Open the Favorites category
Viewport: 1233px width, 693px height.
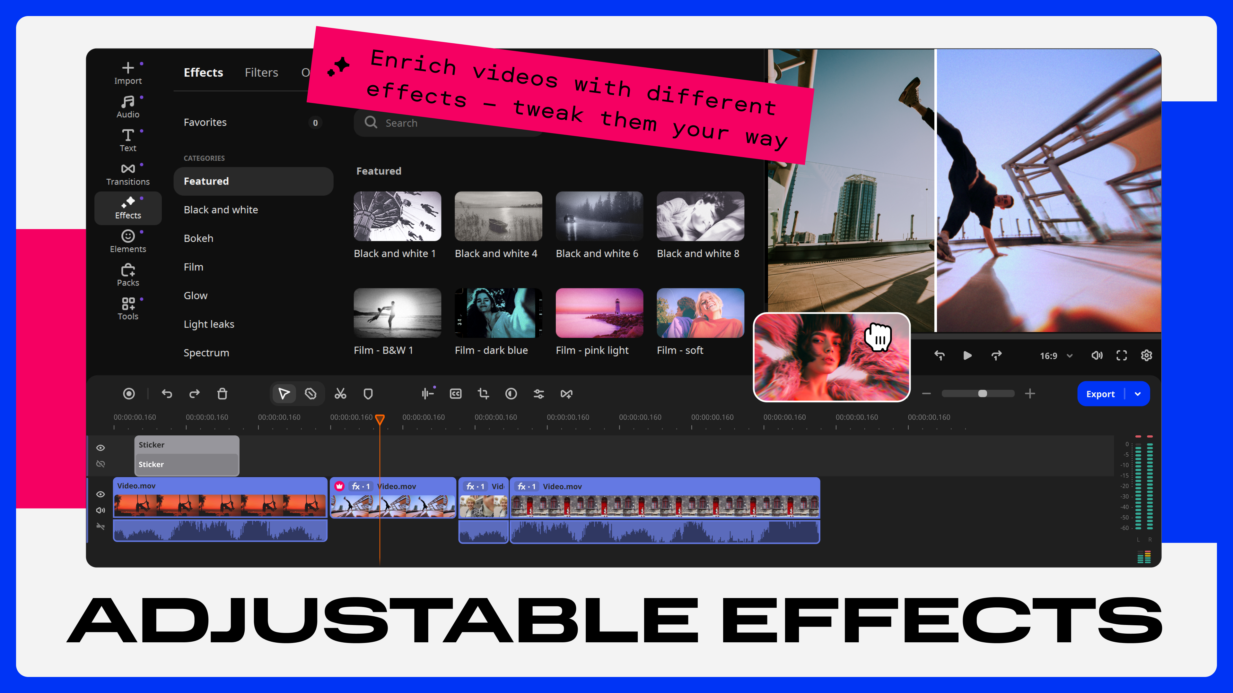click(205, 123)
